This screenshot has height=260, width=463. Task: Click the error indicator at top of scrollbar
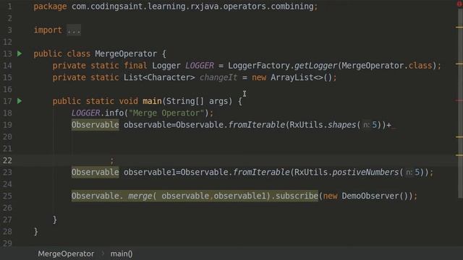pos(459,4)
